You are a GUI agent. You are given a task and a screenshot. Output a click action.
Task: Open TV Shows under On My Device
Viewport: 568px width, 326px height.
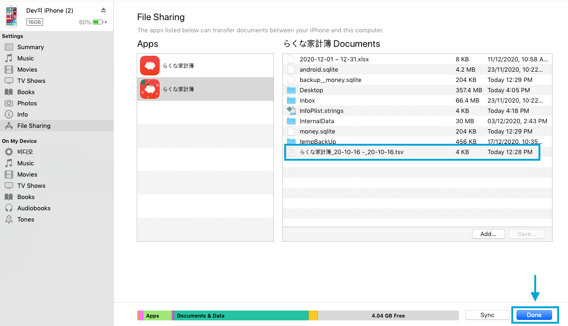click(31, 185)
